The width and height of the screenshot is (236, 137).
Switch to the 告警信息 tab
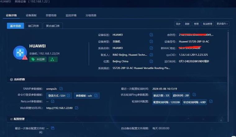51,15
